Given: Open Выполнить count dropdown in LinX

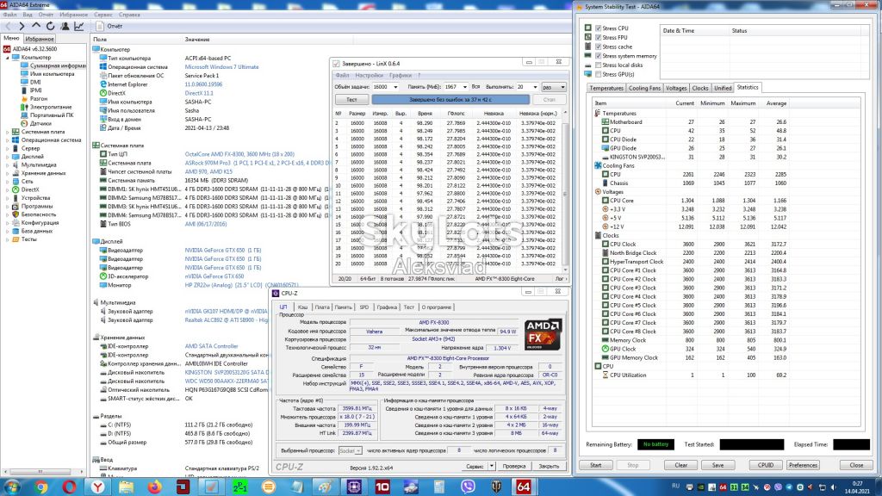Looking at the screenshot, I should [534, 87].
